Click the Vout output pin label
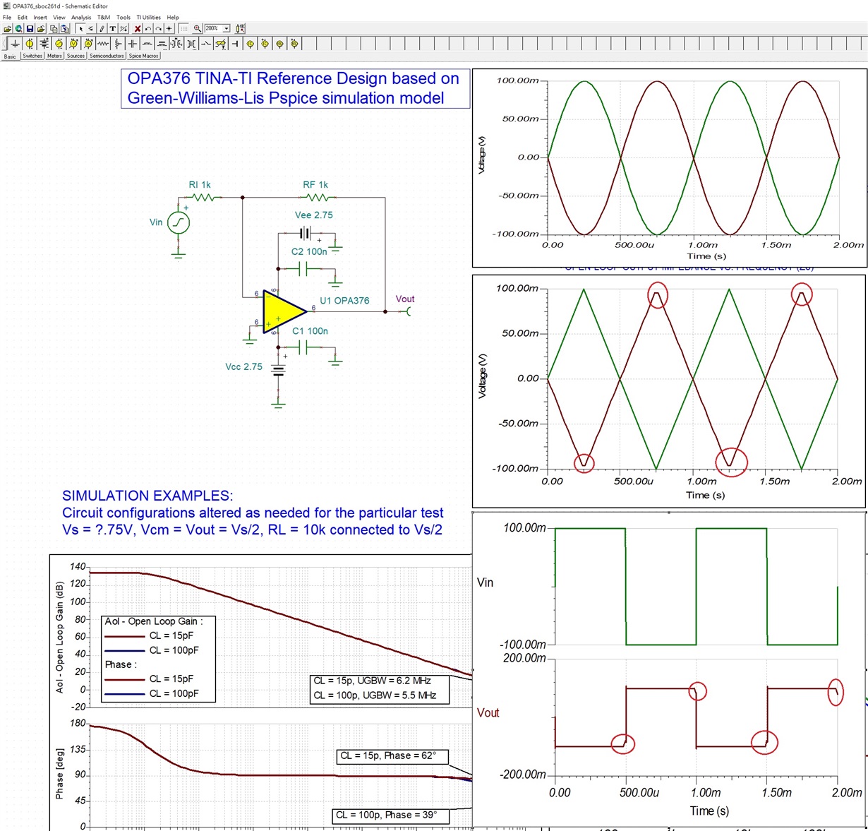 [405, 299]
